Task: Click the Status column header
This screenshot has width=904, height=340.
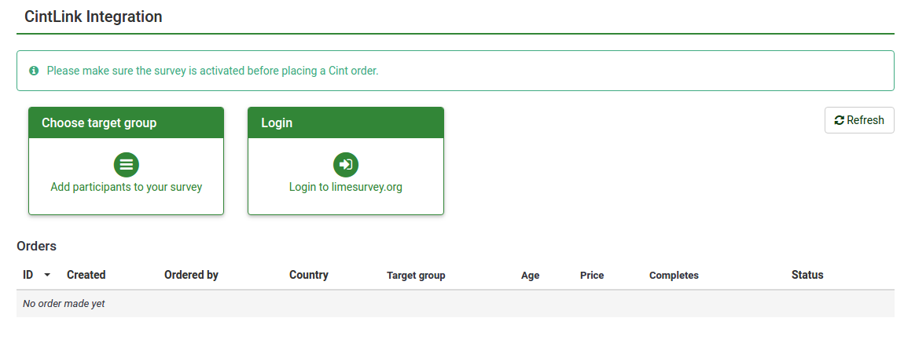Action: (807, 275)
